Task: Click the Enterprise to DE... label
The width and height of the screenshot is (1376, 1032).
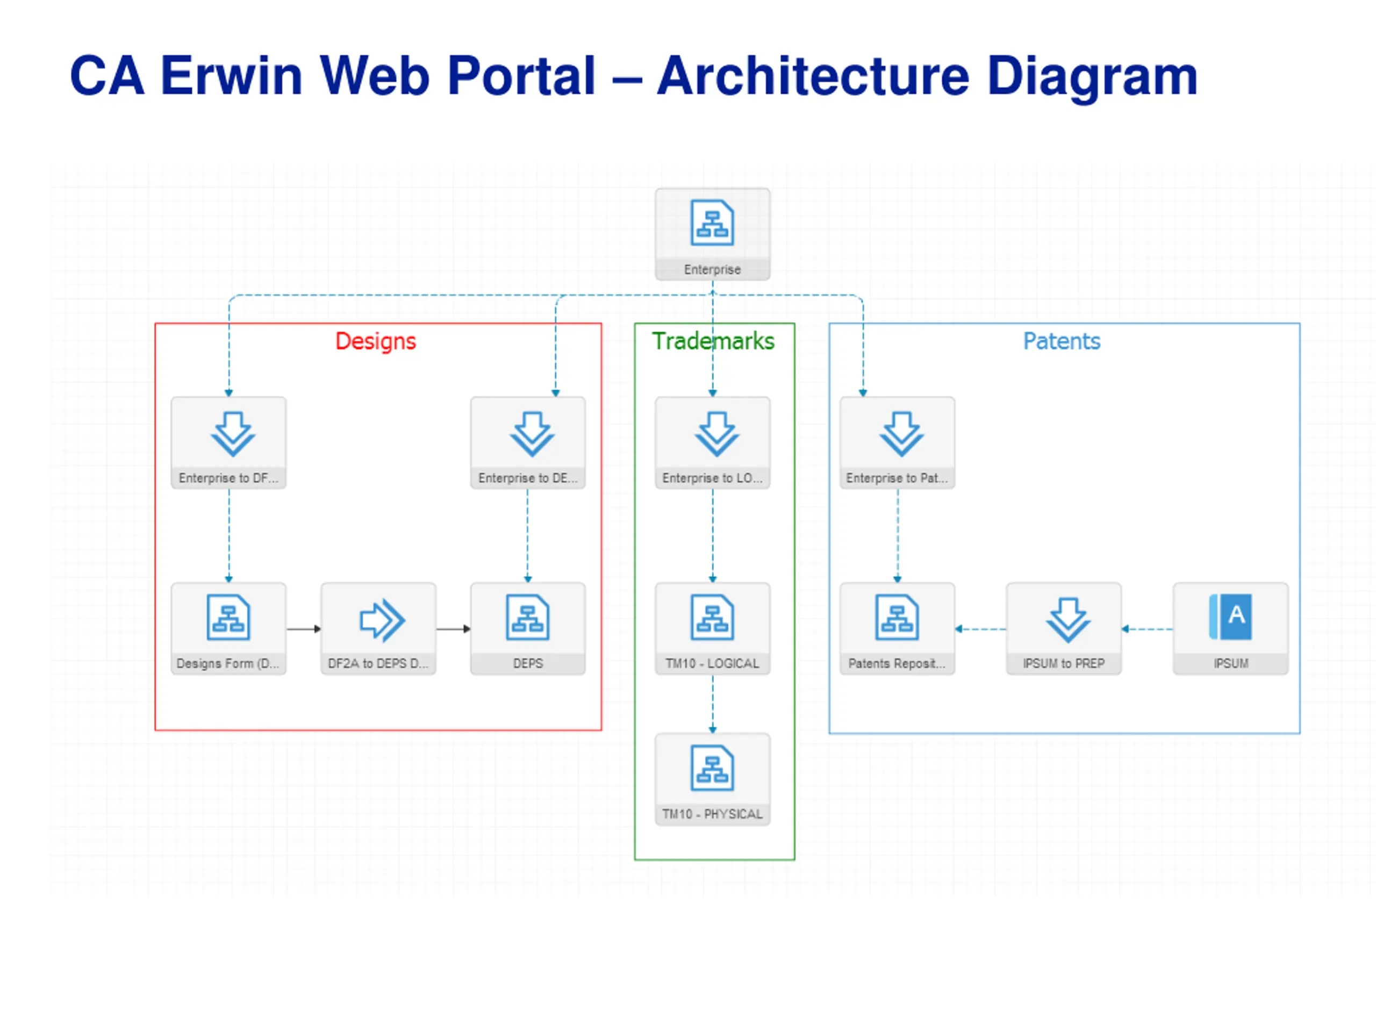Action: point(528,478)
